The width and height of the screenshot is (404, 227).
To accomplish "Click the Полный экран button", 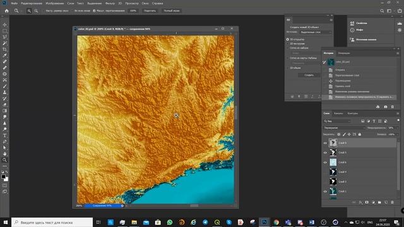I will point(172,11).
